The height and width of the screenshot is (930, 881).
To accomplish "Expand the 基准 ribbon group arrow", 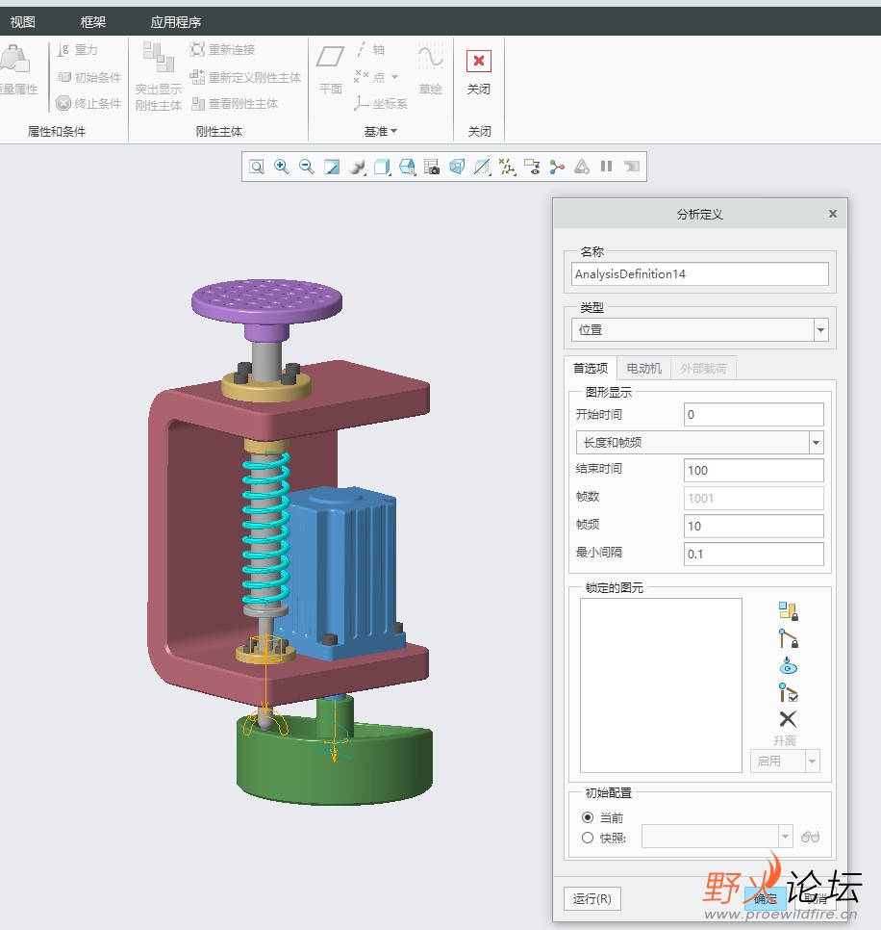I will click(393, 132).
